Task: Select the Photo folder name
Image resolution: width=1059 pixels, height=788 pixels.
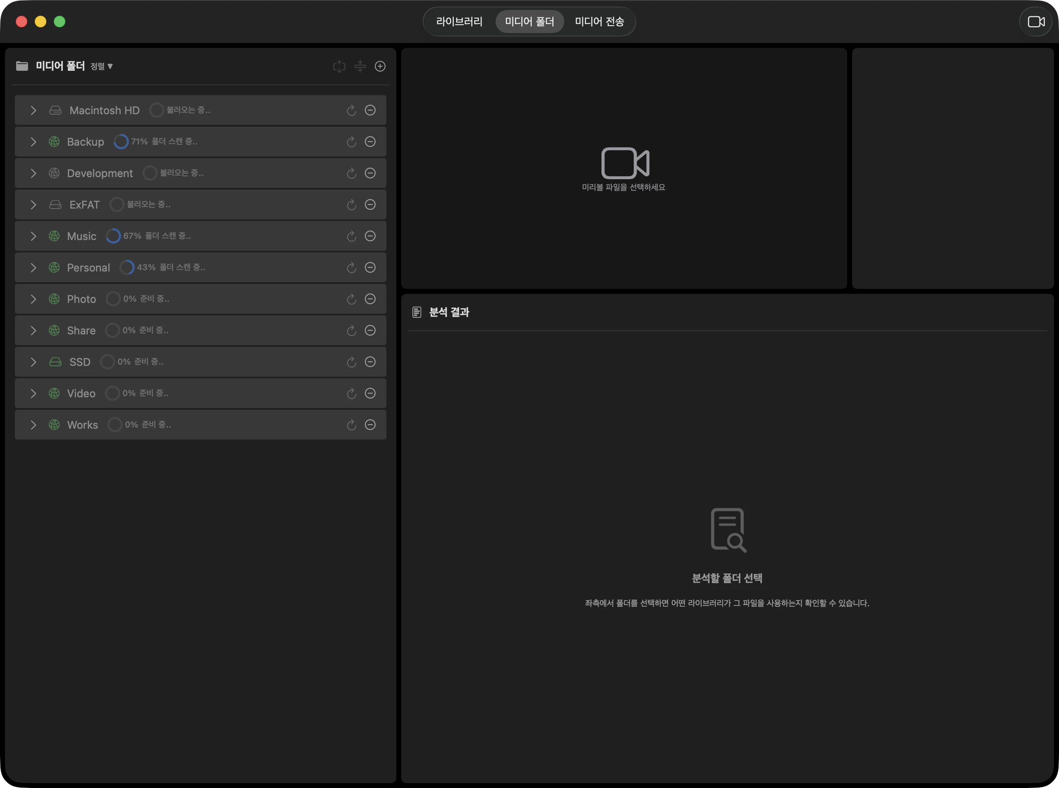Action: click(81, 299)
